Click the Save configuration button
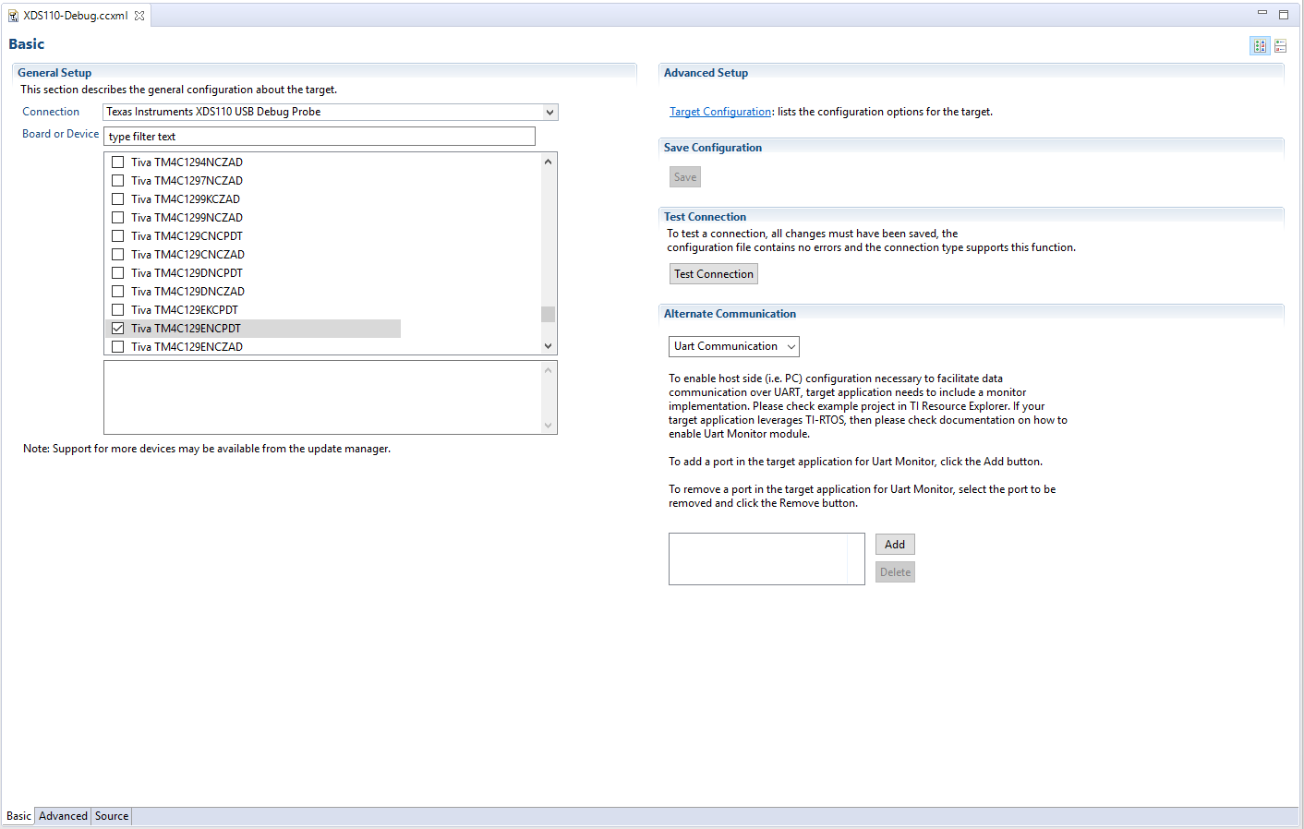This screenshot has width=1304, height=829. [x=685, y=177]
